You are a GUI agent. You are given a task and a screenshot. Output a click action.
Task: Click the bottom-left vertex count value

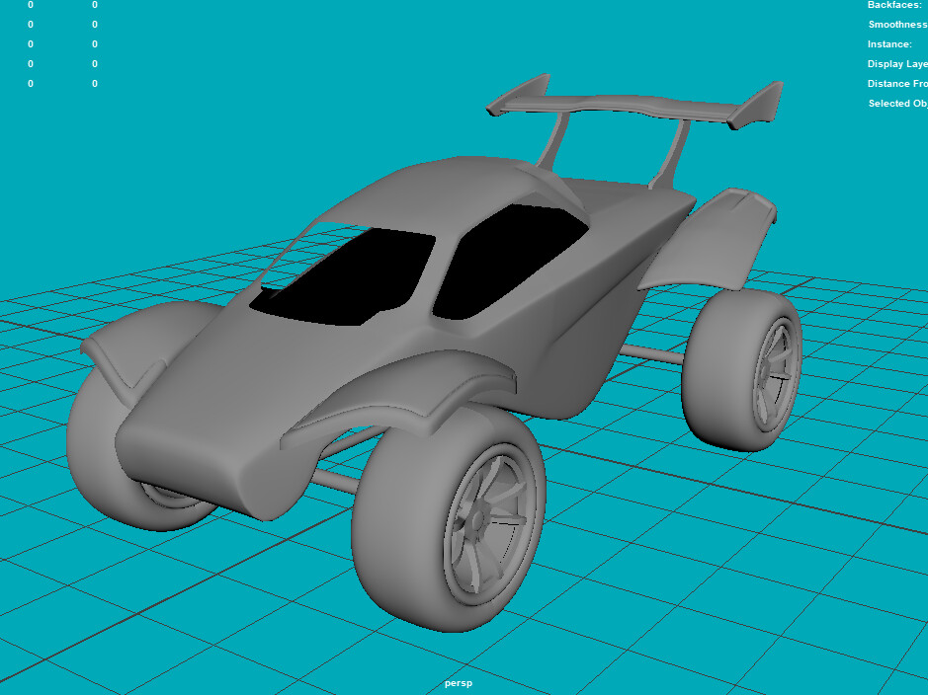coord(31,83)
